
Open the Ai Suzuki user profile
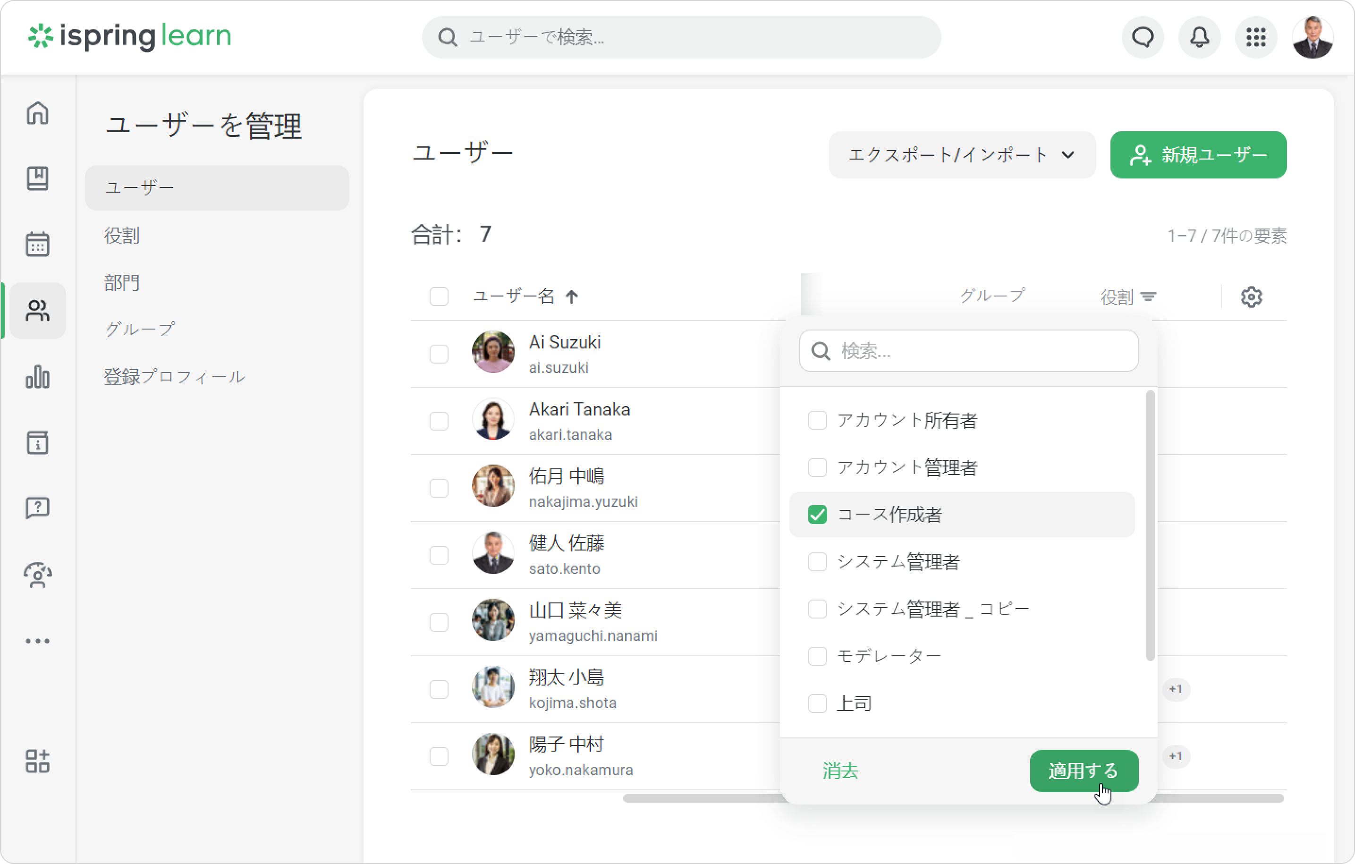[x=564, y=342]
